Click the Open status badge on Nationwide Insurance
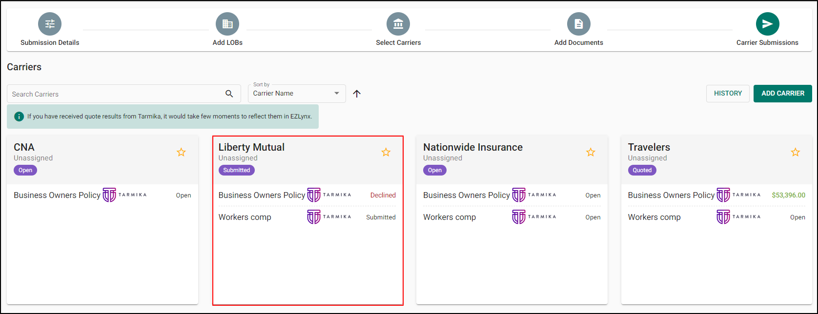Image resolution: width=818 pixels, height=314 pixels. tap(435, 170)
